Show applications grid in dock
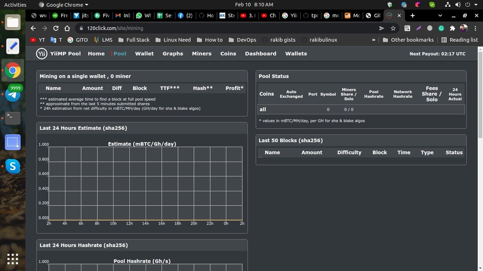This screenshot has width=483, height=271. 12,259
